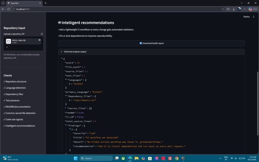
Task: Open Copilot Chat in the browser
Action: [253, 9]
